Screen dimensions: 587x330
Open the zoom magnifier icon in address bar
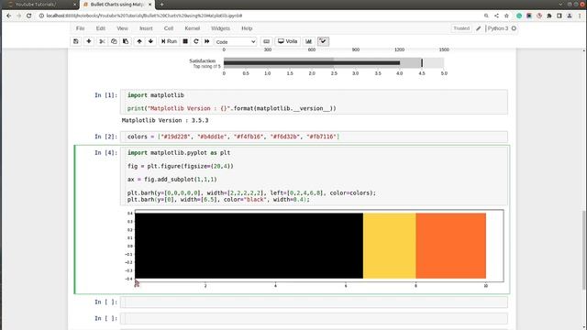coord(486,16)
